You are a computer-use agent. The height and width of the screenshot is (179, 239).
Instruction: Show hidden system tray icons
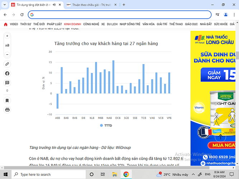193,174
